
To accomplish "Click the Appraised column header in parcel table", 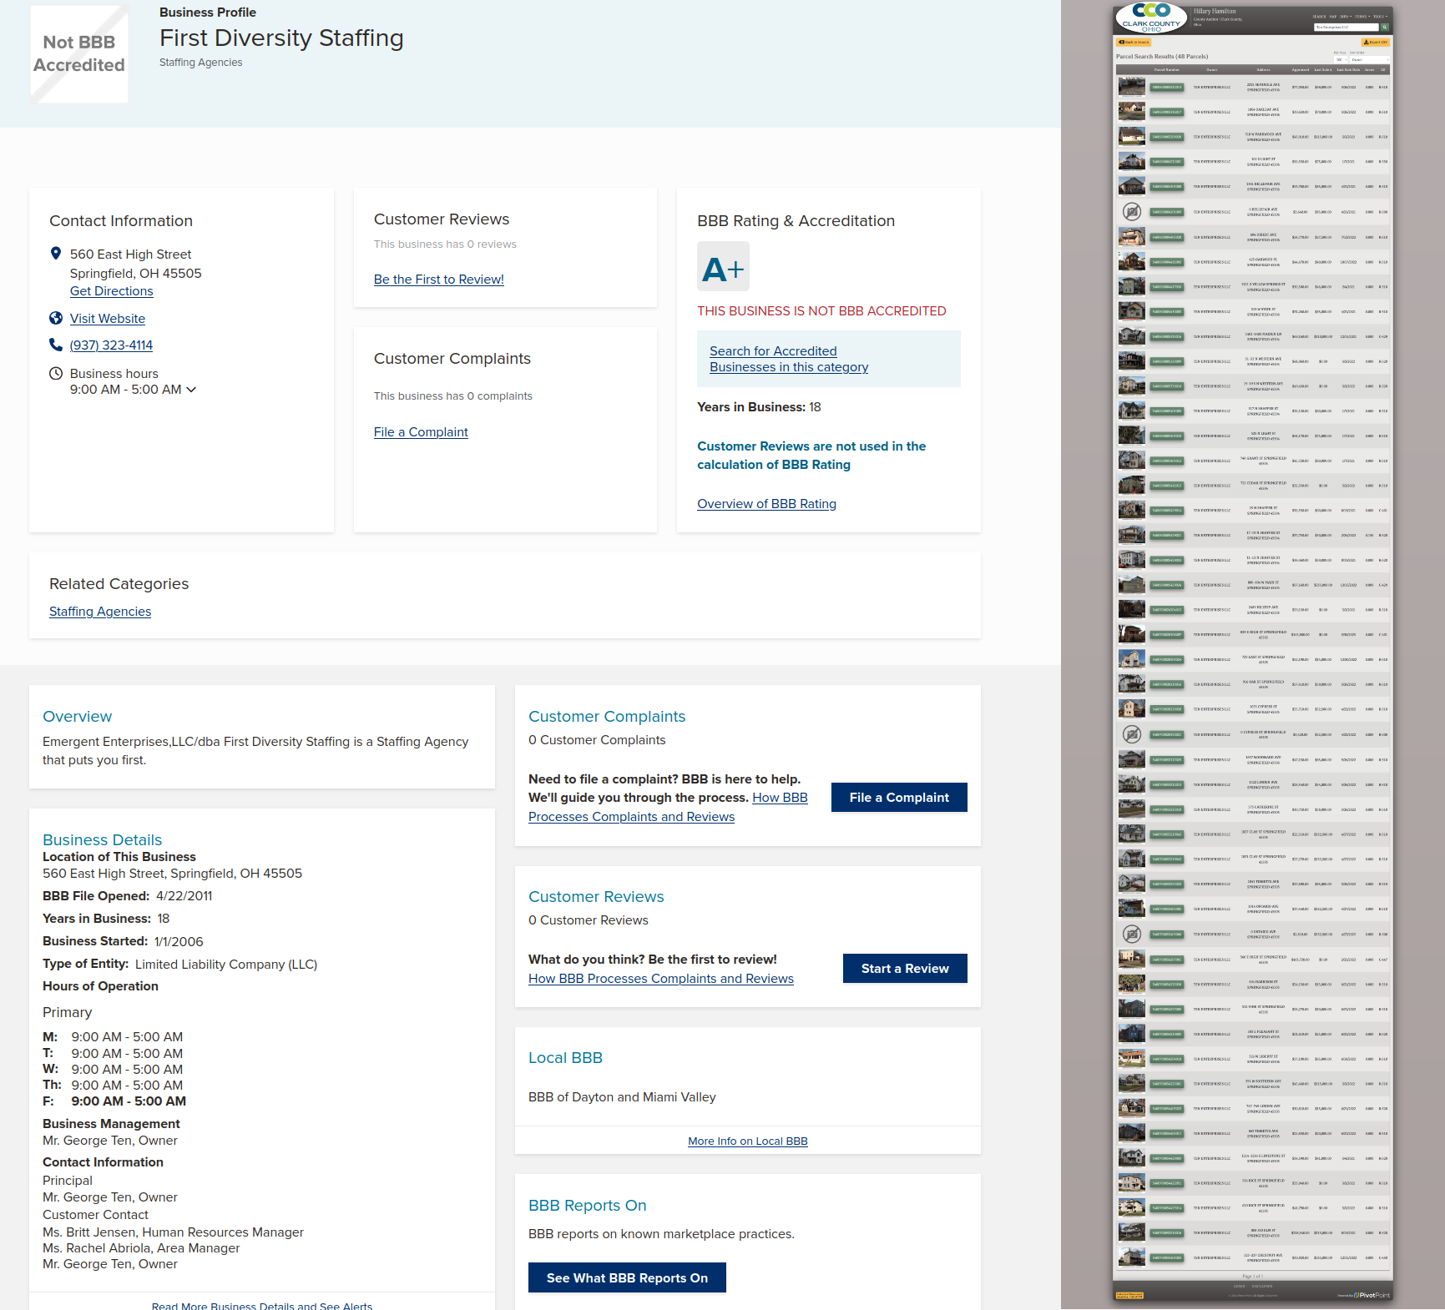I will (x=1301, y=70).
